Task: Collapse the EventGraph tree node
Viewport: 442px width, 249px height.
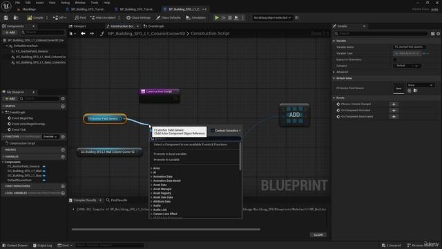Action: [3, 112]
